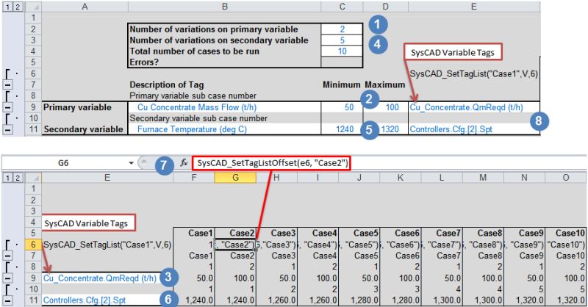Screen dimensions: 588x307
Task: Click cell with primary variations value 2
Action: click(342, 29)
